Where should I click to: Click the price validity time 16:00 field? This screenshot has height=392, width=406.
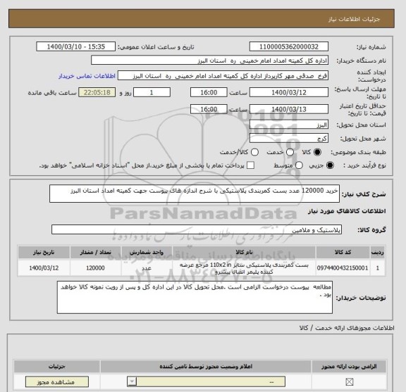coord(209,109)
